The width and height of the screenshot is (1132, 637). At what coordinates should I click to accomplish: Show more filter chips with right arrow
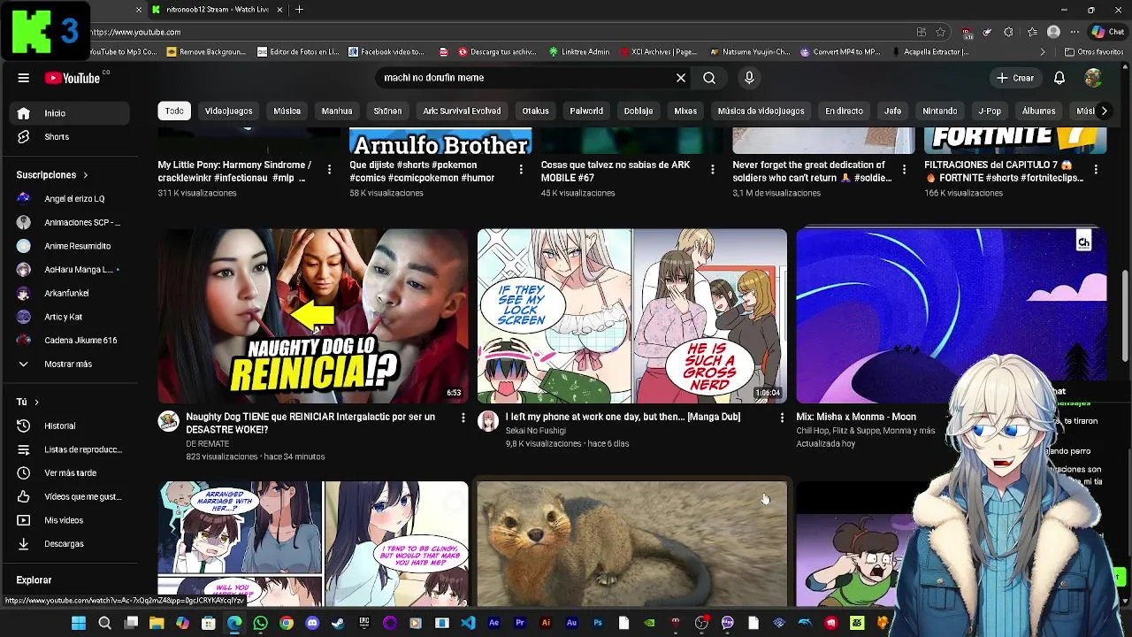coord(1104,111)
